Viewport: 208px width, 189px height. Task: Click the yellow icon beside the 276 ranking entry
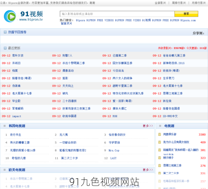point(160,166)
